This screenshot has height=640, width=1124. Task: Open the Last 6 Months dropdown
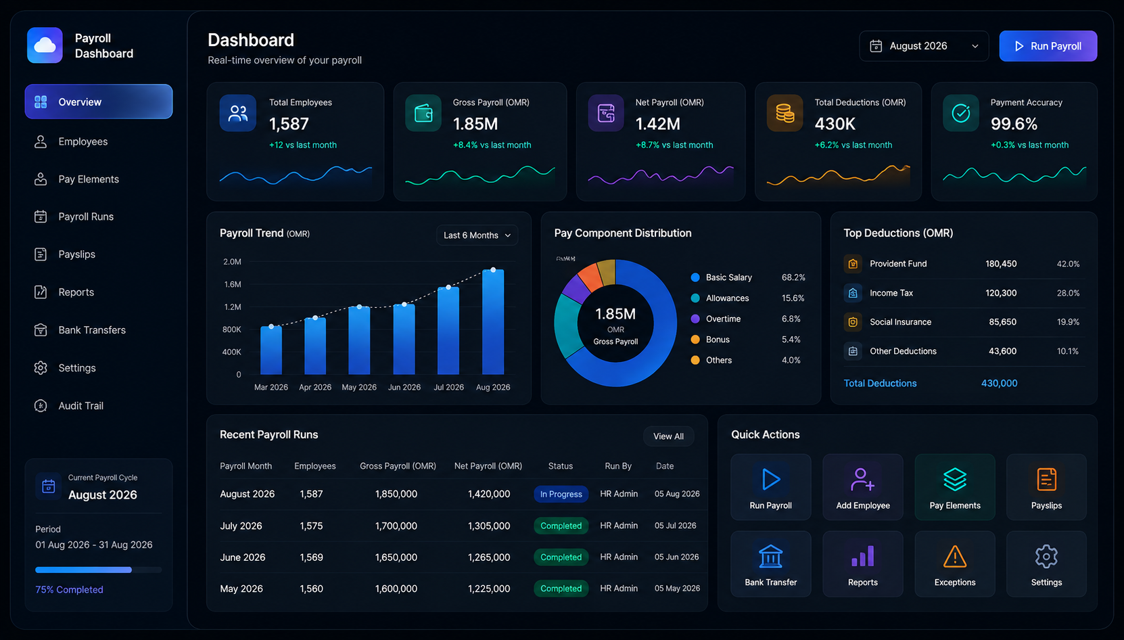pos(477,235)
